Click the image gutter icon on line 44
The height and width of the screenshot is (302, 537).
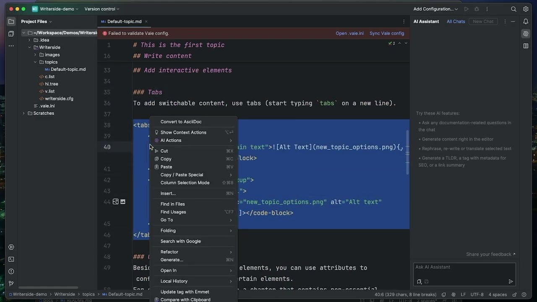click(115, 202)
